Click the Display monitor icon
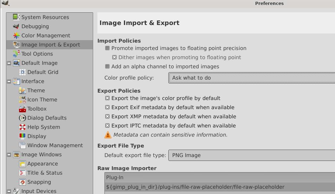335x194 pixels. pyautogui.click(x=22, y=136)
